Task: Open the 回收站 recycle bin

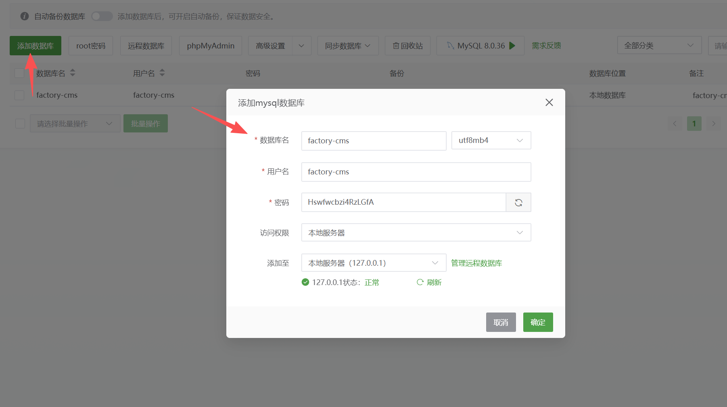Action: [407, 46]
